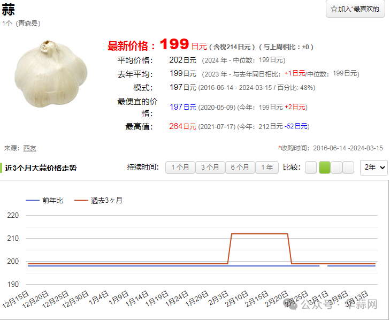Screen dimensions: 390x320
Task: Click the garlic product image
Action: pos(51,74)
